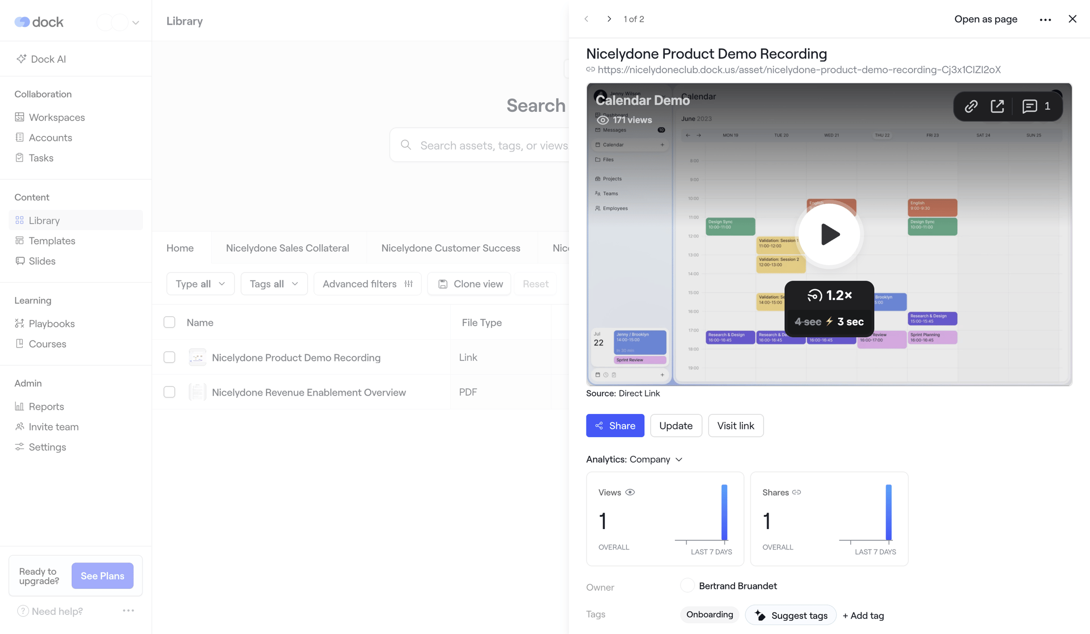1090x634 pixels.
Task: Click the search magnifier icon
Action: [x=406, y=145]
